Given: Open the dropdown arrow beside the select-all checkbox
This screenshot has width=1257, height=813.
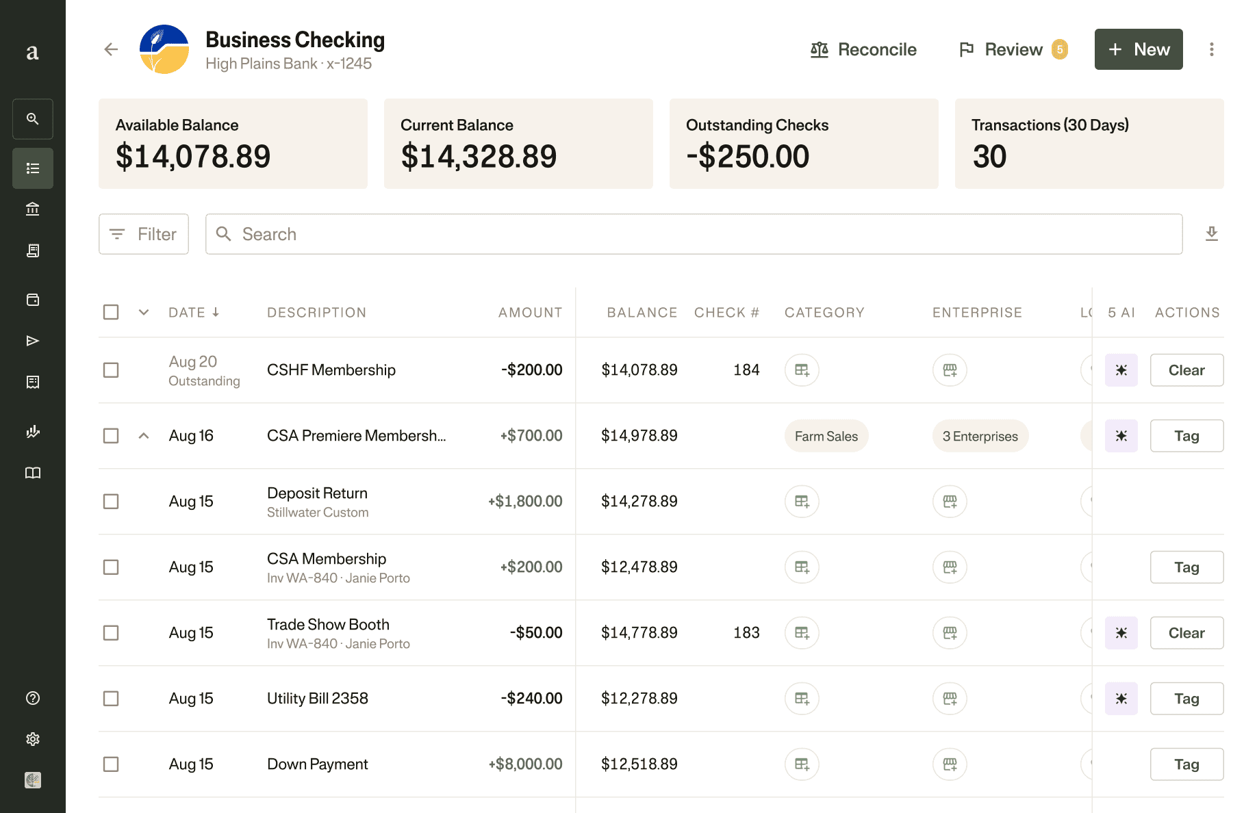Looking at the screenshot, I should 144,312.
